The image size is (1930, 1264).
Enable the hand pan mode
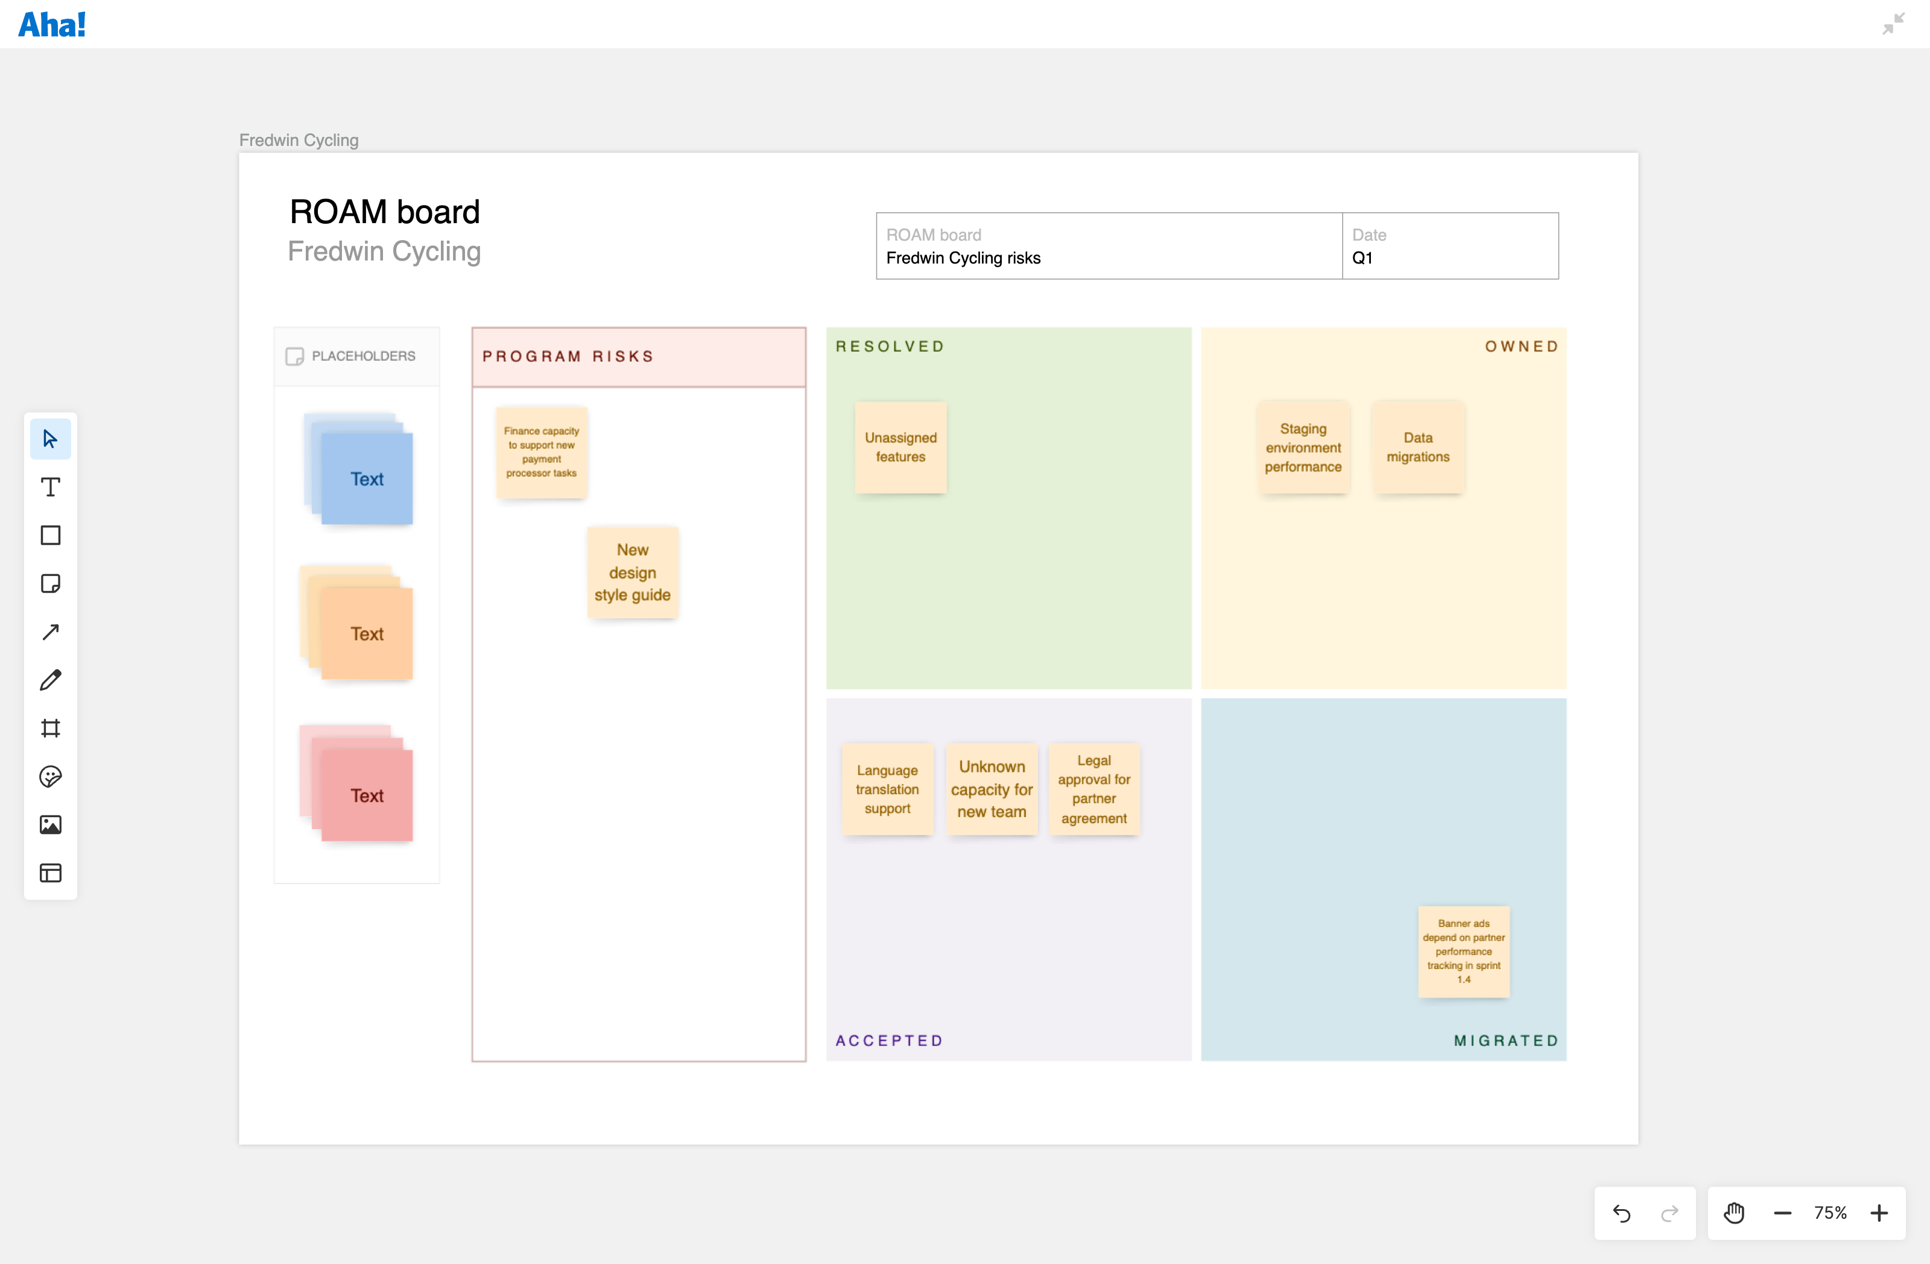tap(1735, 1213)
